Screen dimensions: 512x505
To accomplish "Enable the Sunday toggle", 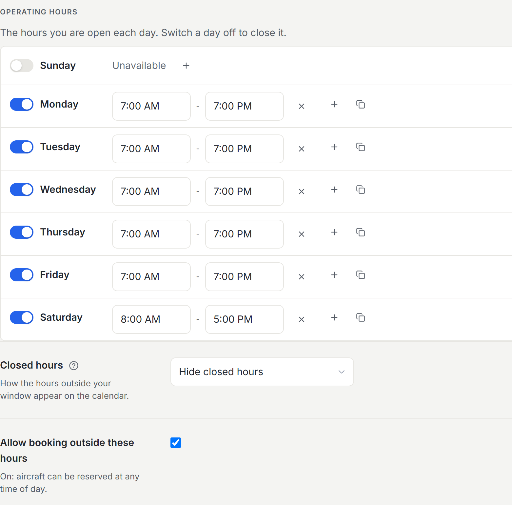I will coord(22,66).
